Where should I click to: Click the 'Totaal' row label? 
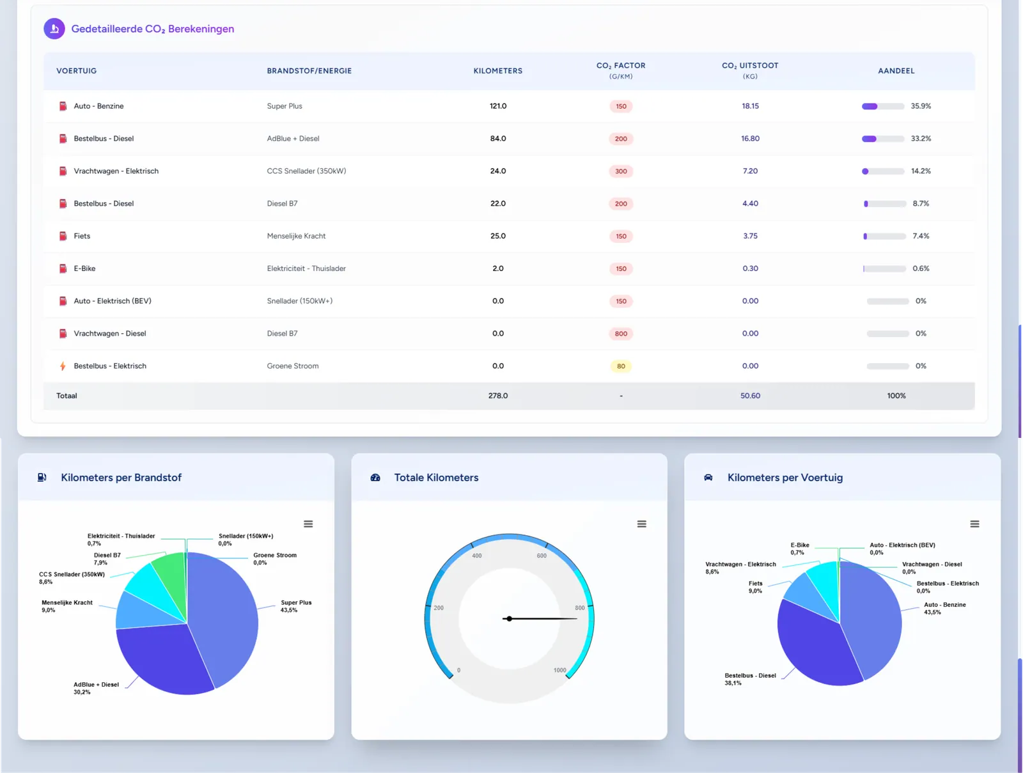click(x=66, y=396)
